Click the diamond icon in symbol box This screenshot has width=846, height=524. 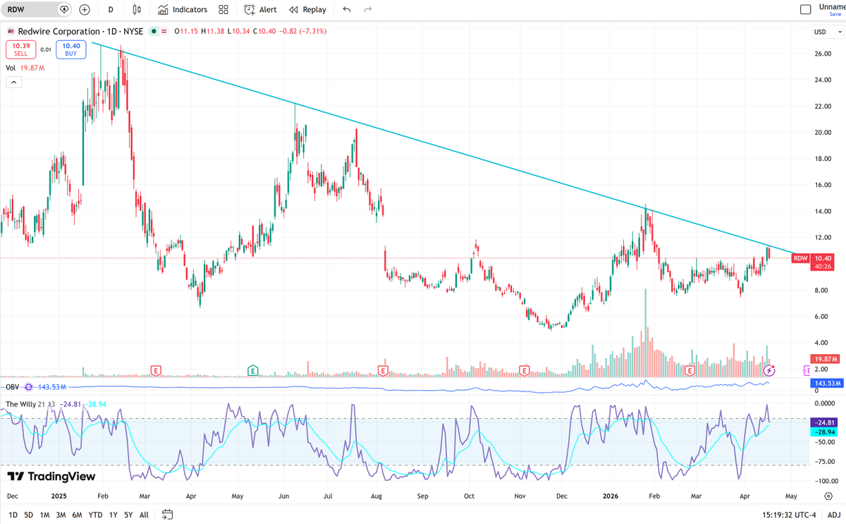pos(64,10)
